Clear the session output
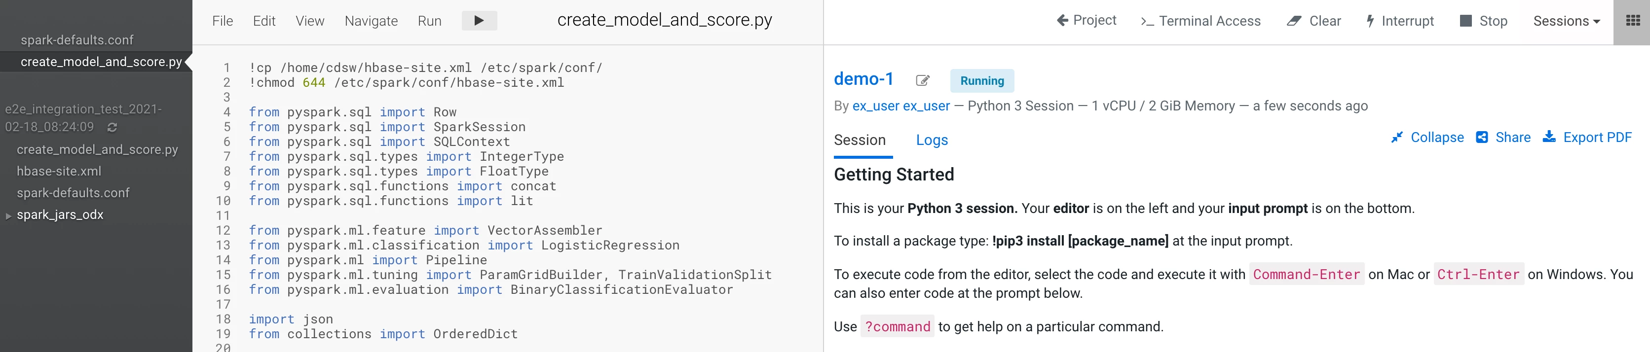This screenshot has height=352, width=1650. 1313,21
